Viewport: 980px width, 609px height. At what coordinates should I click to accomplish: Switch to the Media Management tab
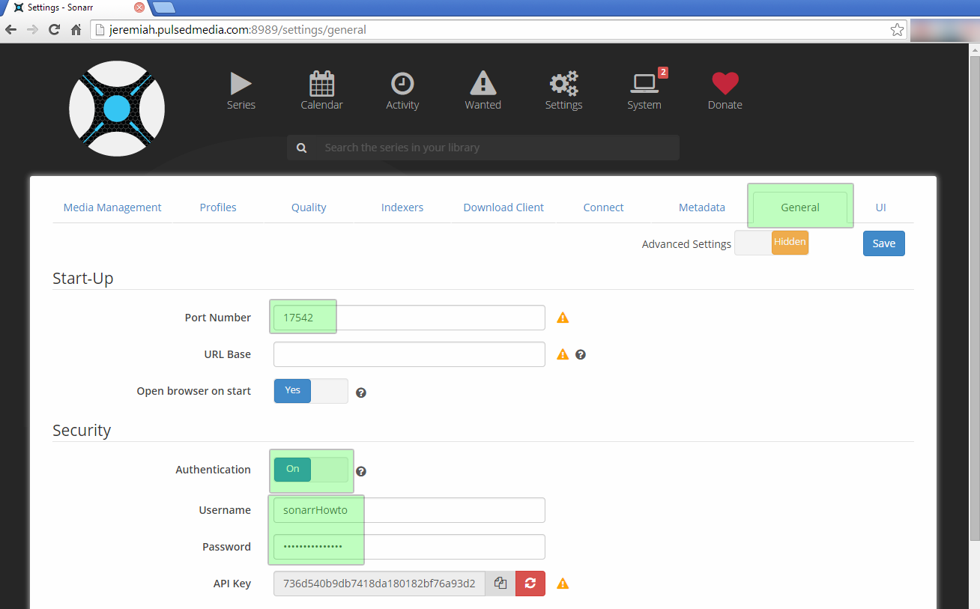(x=112, y=207)
